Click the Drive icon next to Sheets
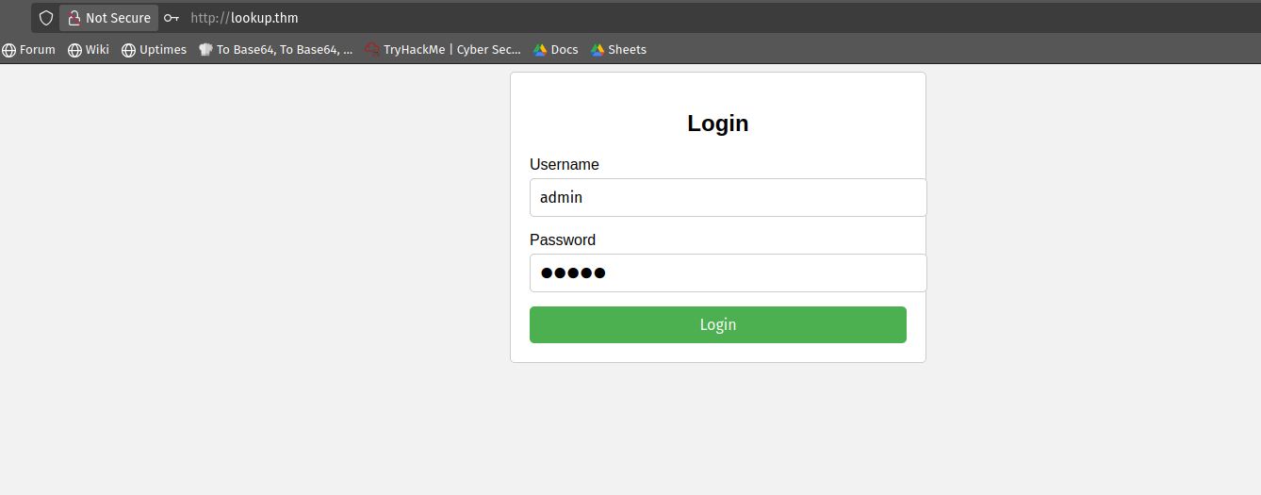1261x495 pixels. (x=598, y=50)
